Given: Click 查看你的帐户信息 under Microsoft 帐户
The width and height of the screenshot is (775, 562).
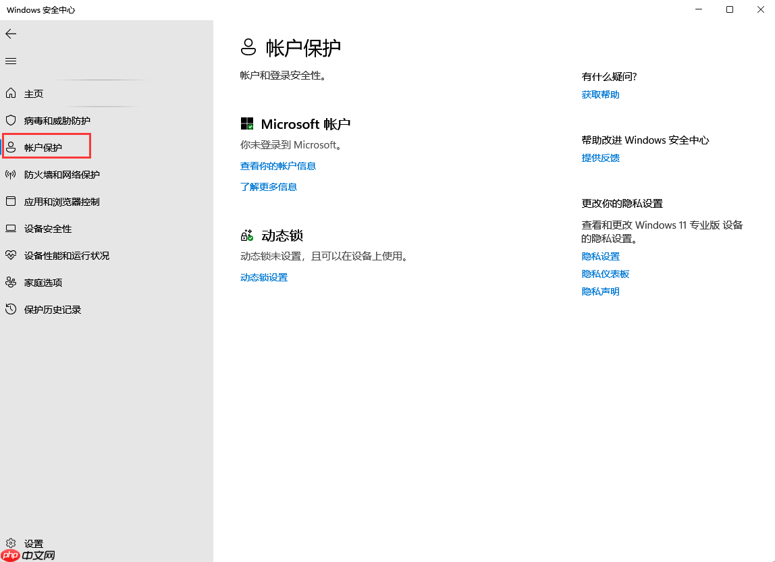Looking at the screenshot, I should point(278,165).
